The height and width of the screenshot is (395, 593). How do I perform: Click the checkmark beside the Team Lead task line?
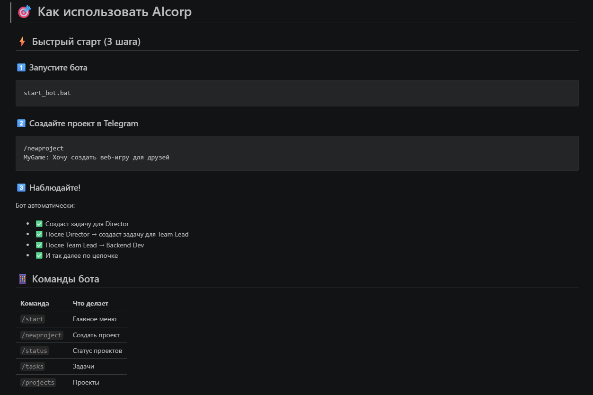(x=39, y=234)
